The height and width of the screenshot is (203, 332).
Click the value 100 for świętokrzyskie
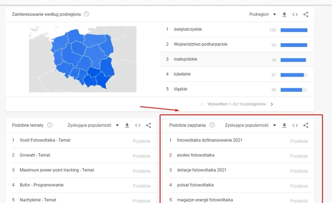coord(273,30)
